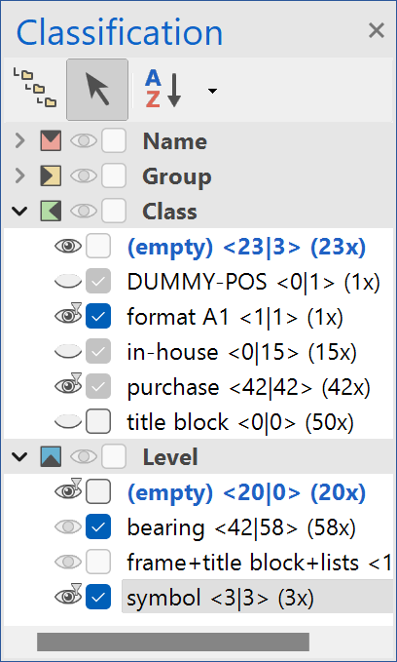Toggle visibility eye of Group category
This screenshot has height=662, width=397.
click(x=83, y=176)
